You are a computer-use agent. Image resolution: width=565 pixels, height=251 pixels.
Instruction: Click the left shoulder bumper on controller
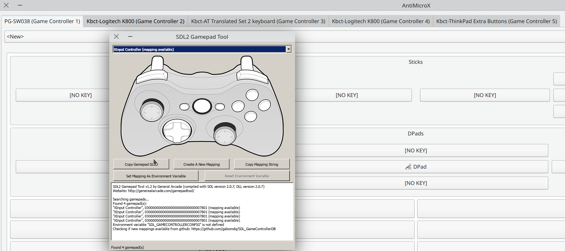click(x=152, y=77)
